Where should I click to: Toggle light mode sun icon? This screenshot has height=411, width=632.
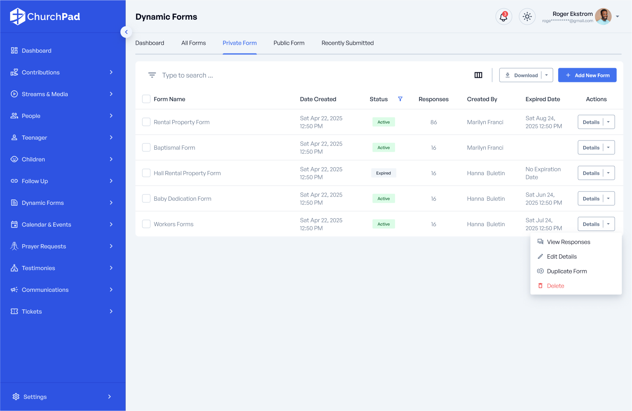point(527,17)
